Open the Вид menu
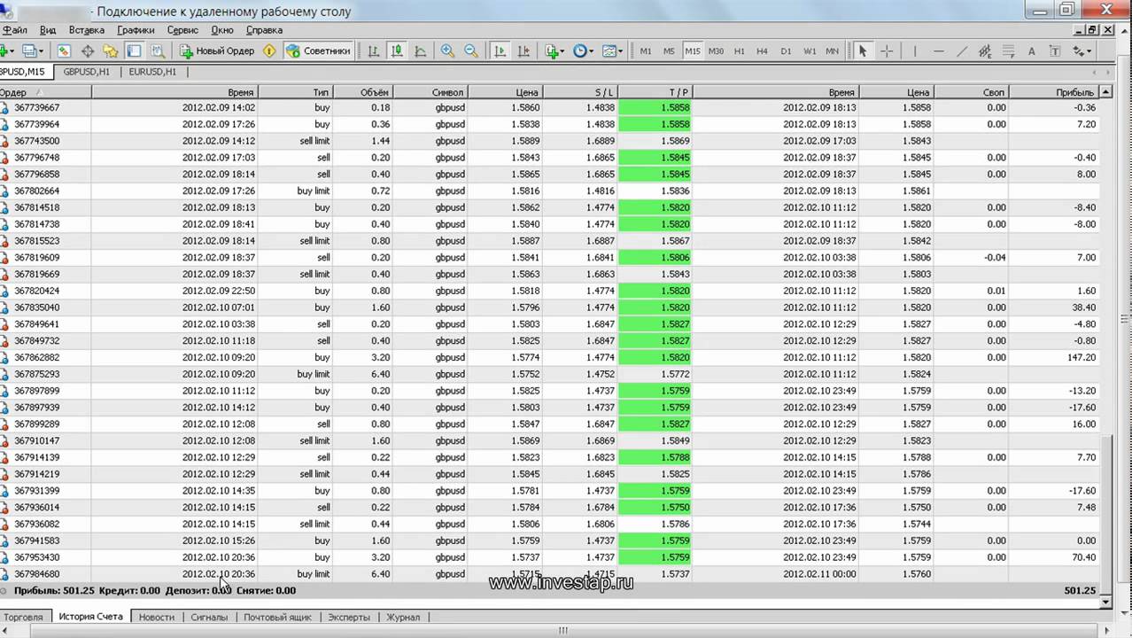Image resolution: width=1132 pixels, height=638 pixels. click(x=48, y=30)
